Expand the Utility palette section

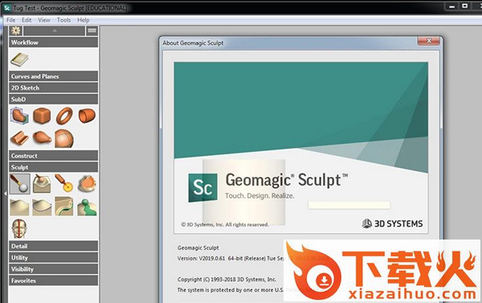click(x=54, y=257)
